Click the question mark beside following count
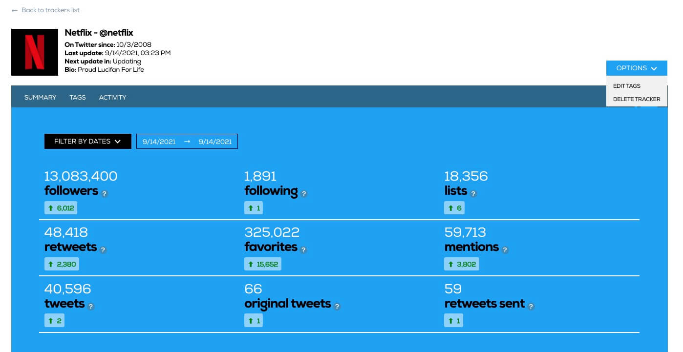The image size is (683, 352). [304, 194]
